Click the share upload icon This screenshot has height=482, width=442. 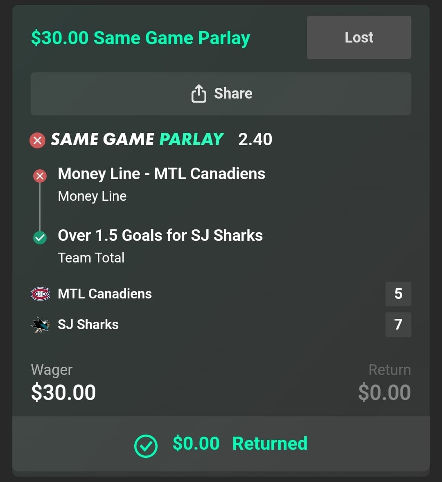[198, 94]
